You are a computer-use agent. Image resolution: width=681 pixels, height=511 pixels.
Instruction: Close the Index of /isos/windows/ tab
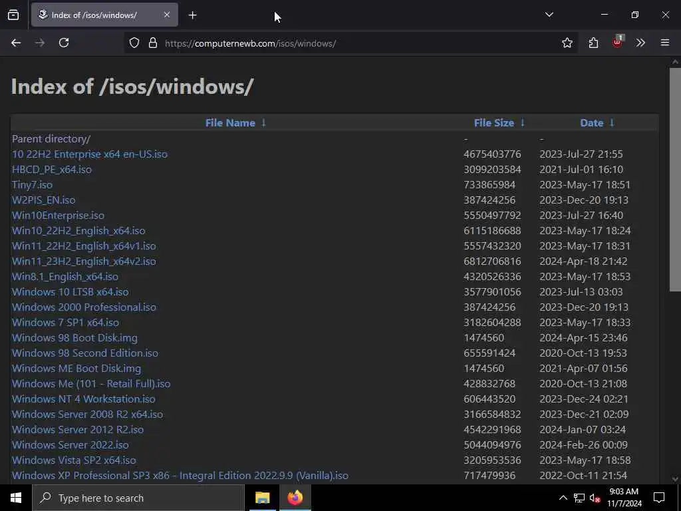click(x=167, y=15)
